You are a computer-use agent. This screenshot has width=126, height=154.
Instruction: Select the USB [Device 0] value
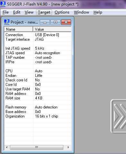(x=47, y=35)
